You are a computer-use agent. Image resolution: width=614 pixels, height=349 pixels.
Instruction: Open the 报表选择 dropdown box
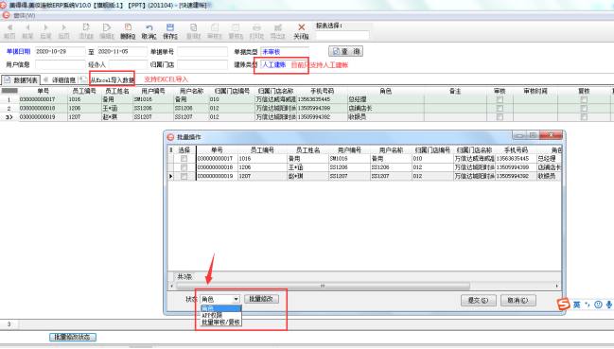342,35
